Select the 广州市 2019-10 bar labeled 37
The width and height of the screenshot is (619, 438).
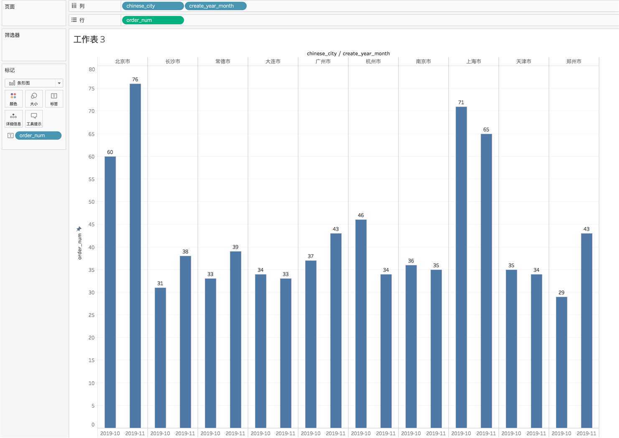[311, 344]
